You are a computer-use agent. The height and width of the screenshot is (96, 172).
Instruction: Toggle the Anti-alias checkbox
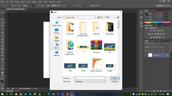[37, 6]
